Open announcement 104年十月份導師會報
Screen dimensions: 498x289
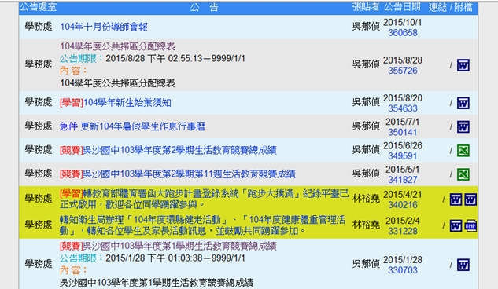[x=104, y=27]
